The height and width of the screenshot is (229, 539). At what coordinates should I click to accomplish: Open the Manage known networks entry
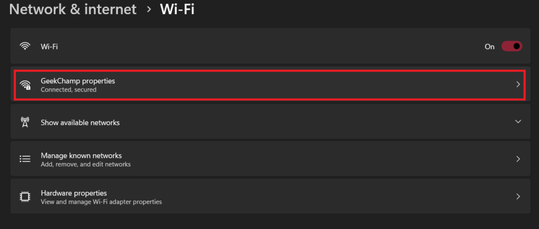coord(81,156)
